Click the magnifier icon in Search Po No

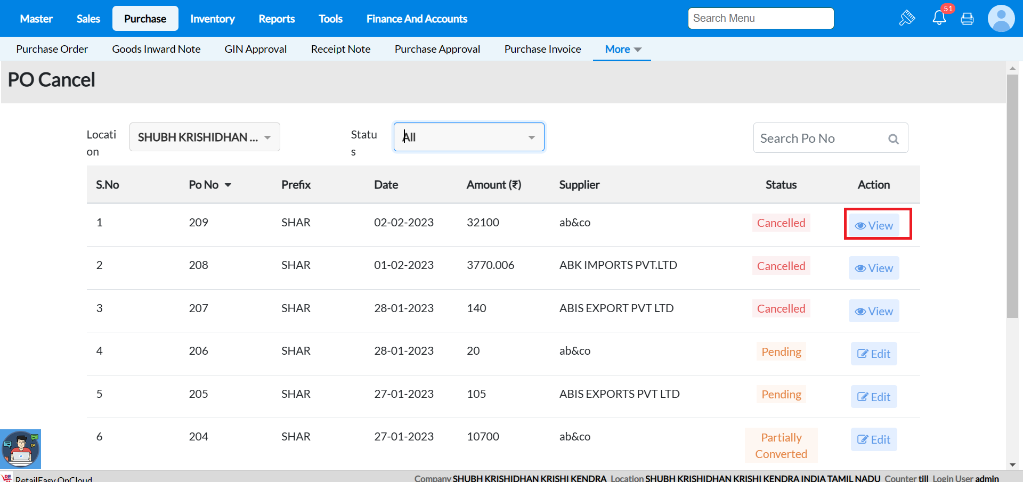[894, 139]
